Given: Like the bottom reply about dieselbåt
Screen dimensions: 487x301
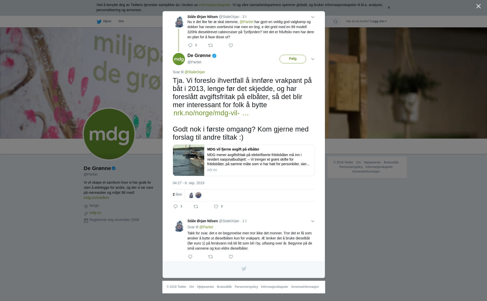Looking at the screenshot, I should (231, 257).
